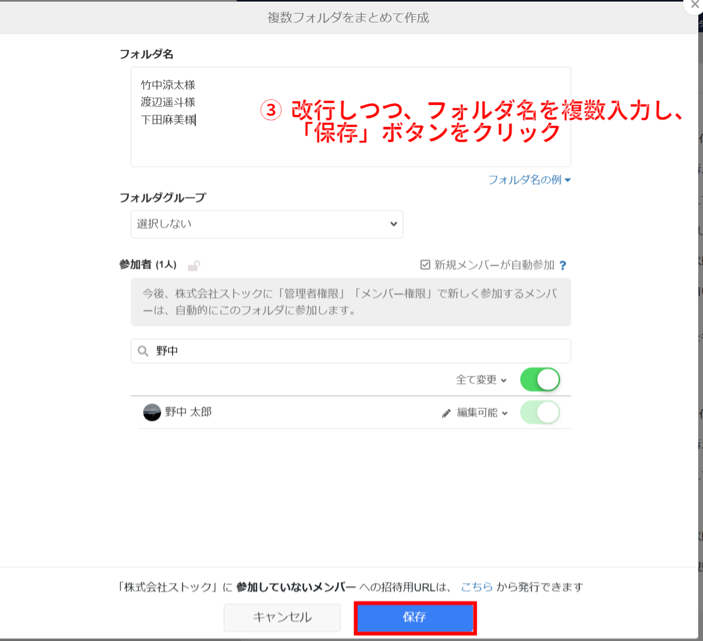Click the こちら link for invitation URL

476,586
